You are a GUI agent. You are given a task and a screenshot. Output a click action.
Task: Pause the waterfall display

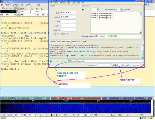(x=52, y=115)
